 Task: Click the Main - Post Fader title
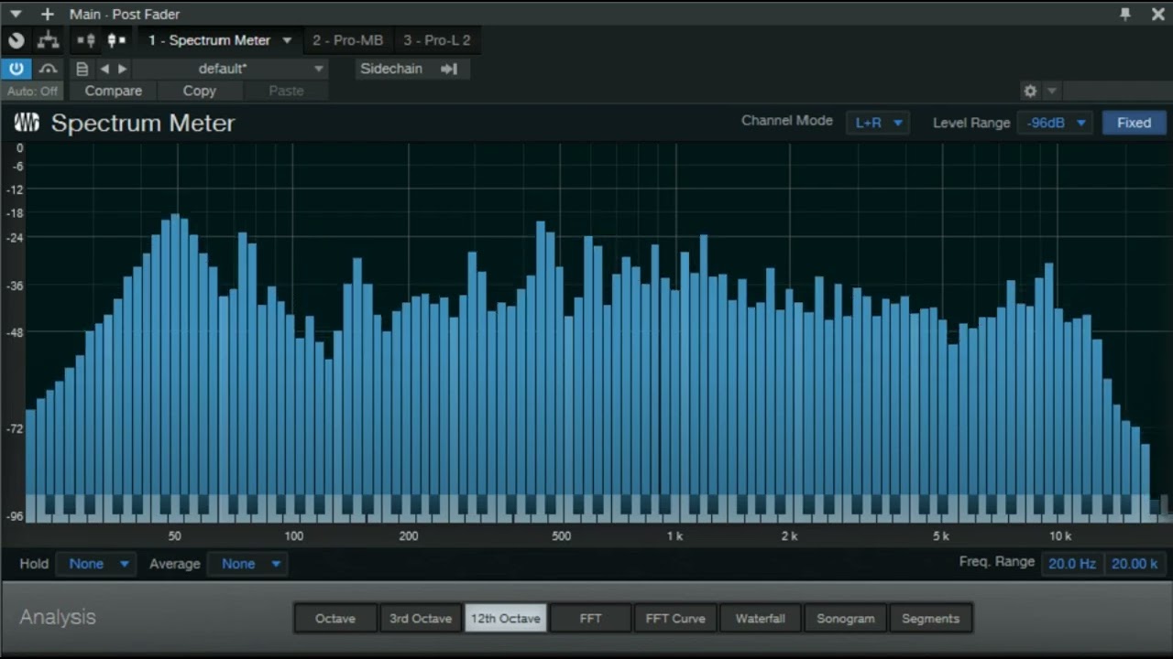tap(125, 14)
